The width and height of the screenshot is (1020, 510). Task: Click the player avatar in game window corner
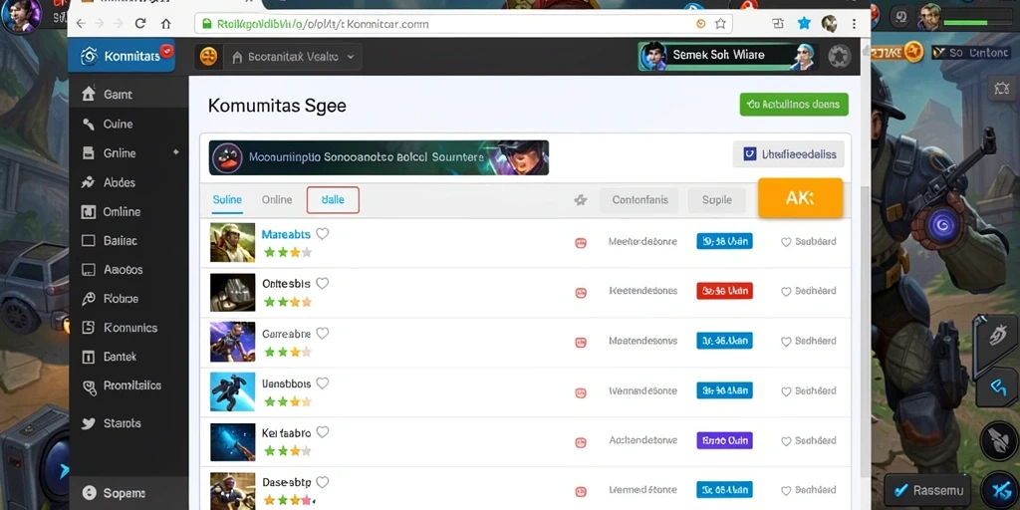22,16
